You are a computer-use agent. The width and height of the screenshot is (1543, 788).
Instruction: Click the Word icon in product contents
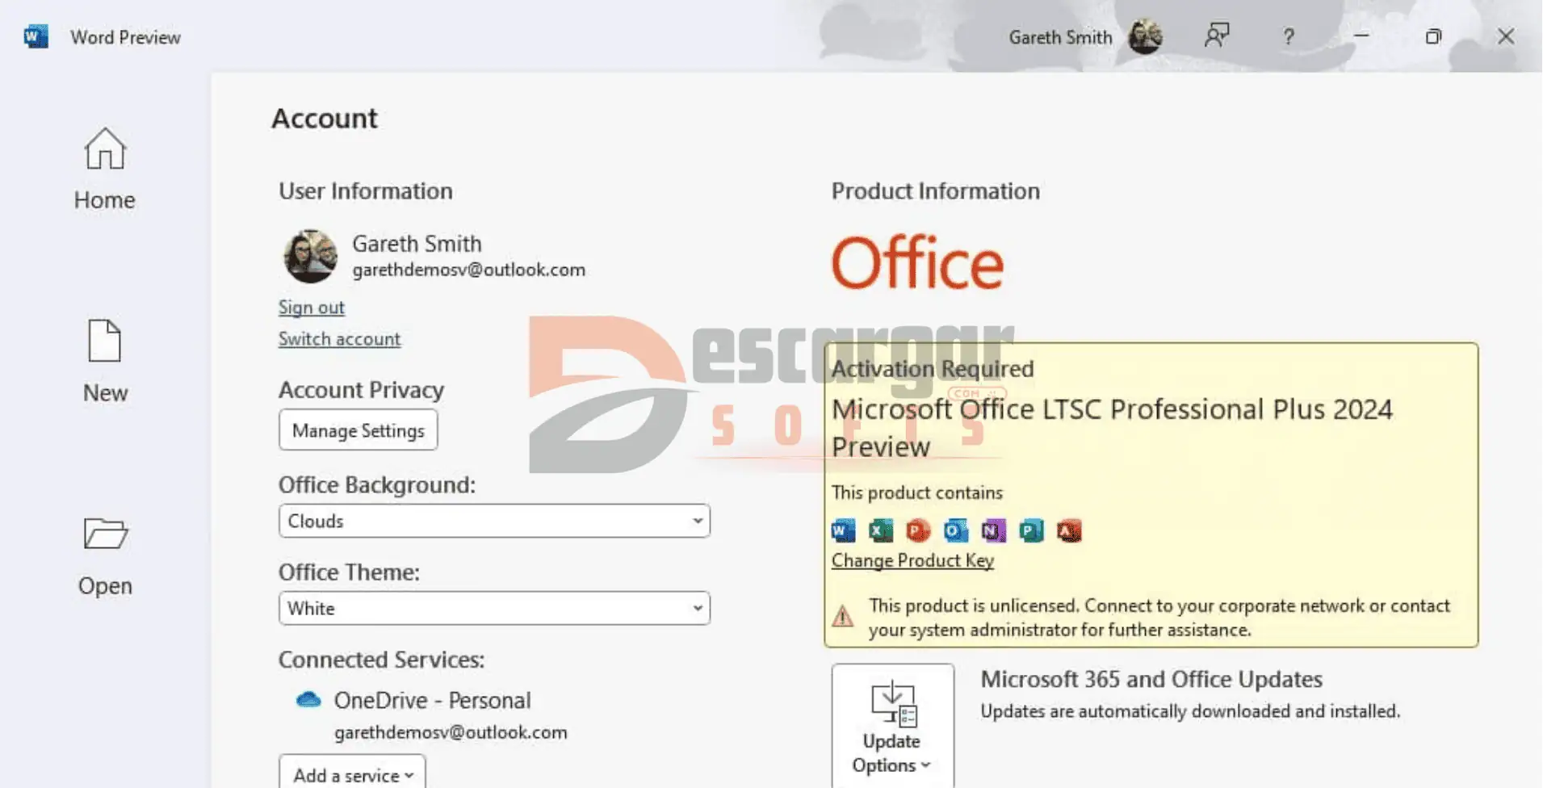click(843, 530)
